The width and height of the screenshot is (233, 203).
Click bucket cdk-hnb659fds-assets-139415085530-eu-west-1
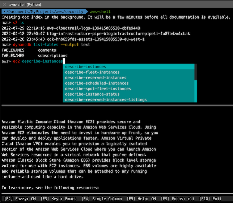tap(96, 39)
